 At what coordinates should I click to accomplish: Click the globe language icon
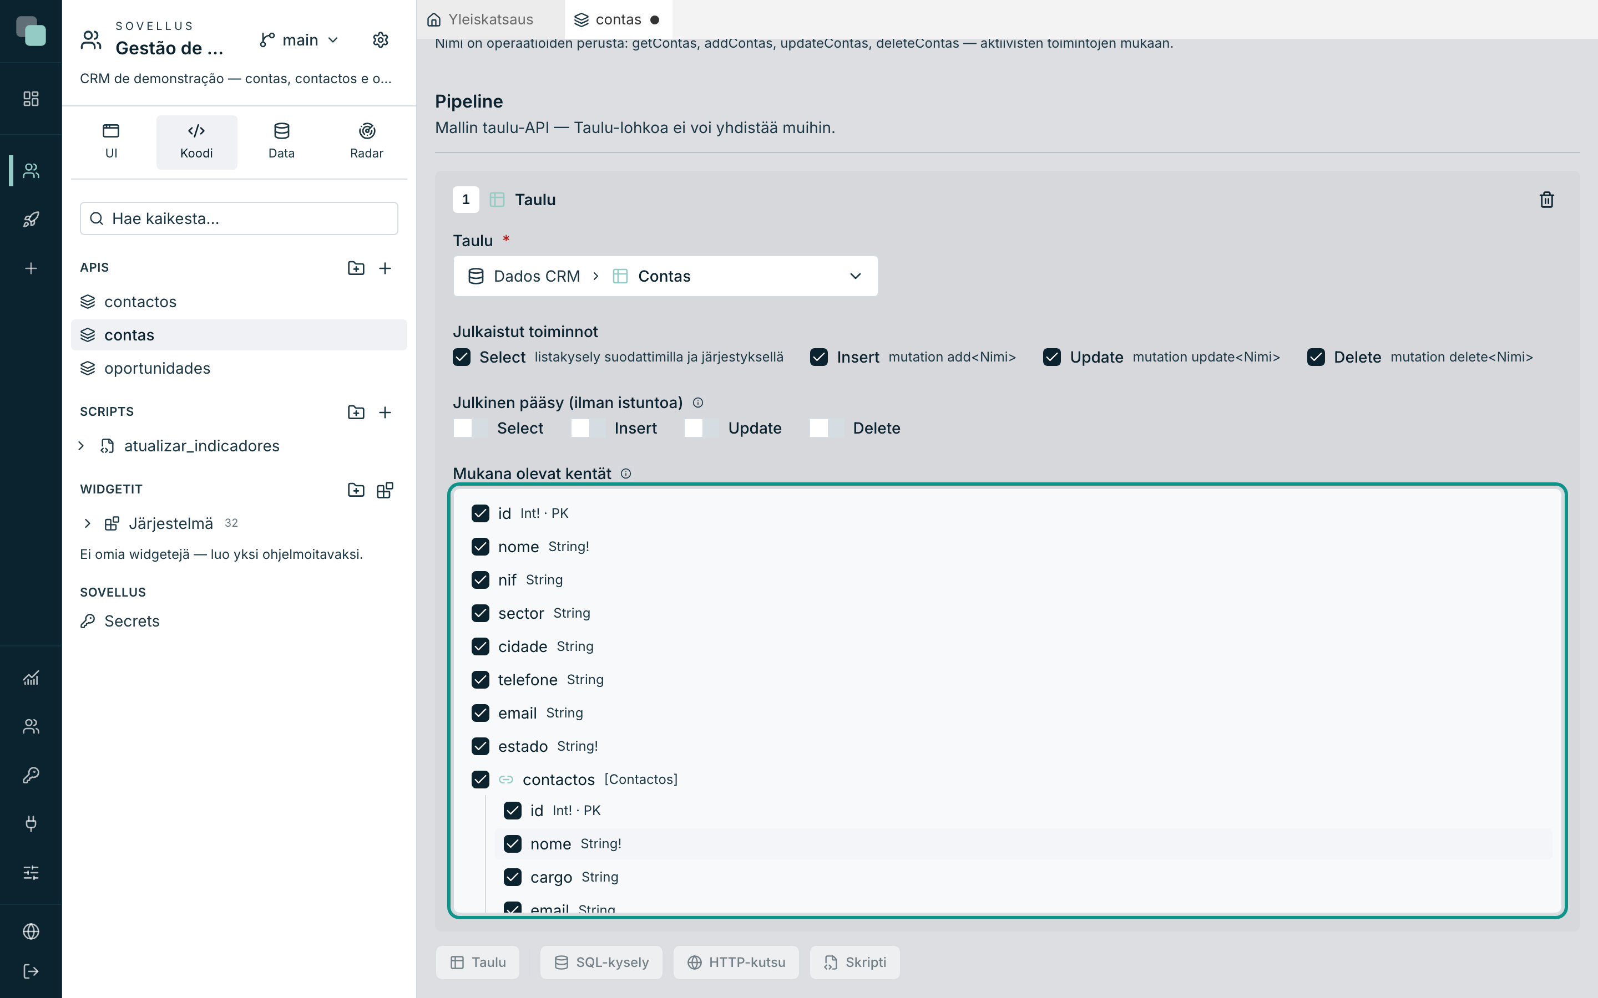[31, 931]
